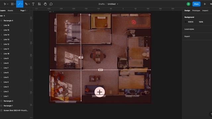Click the Rectangle 1 layer icon

coord(1,106)
